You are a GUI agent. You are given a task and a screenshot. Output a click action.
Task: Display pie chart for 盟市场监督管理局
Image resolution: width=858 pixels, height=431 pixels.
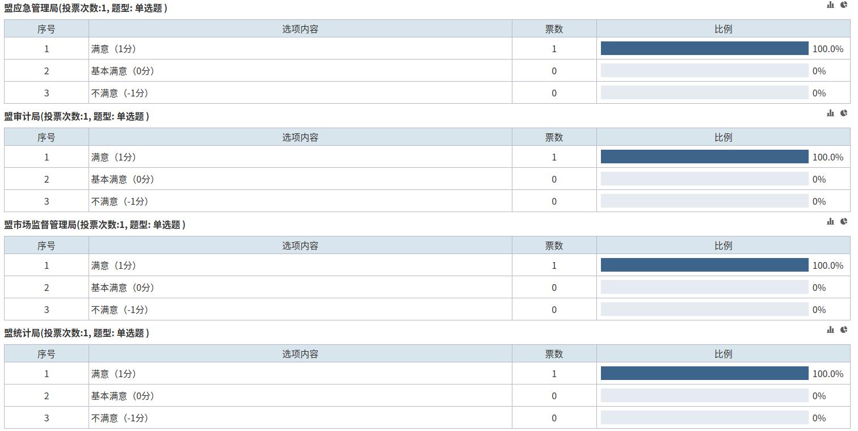click(x=844, y=222)
